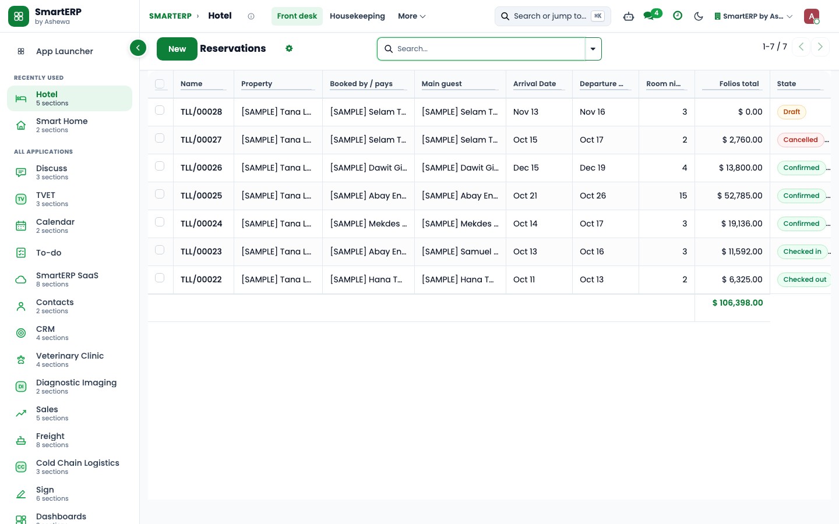839x524 pixels.
Task: Open reservation TLL/00026
Action: click(202, 168)
